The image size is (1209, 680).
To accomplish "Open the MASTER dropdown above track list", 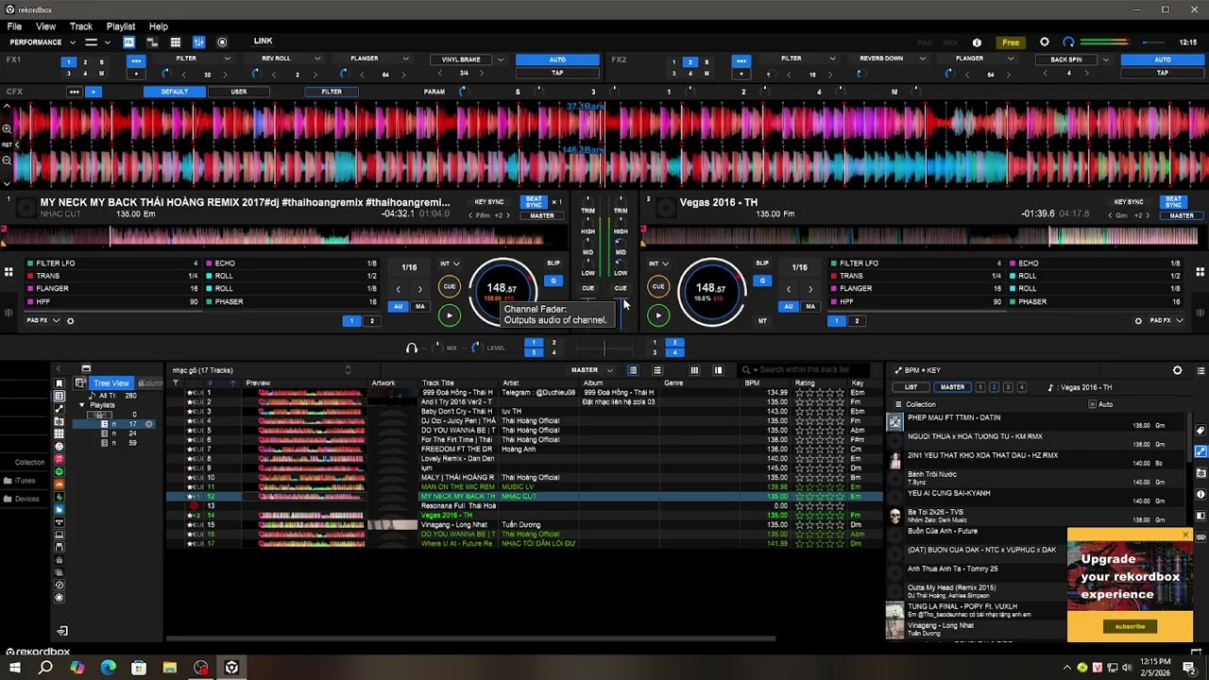I will [592, 370].
